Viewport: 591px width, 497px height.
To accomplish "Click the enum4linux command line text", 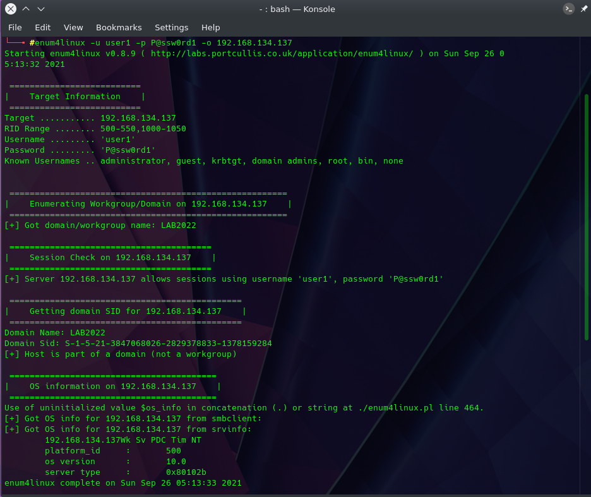I will coord(163,42).
